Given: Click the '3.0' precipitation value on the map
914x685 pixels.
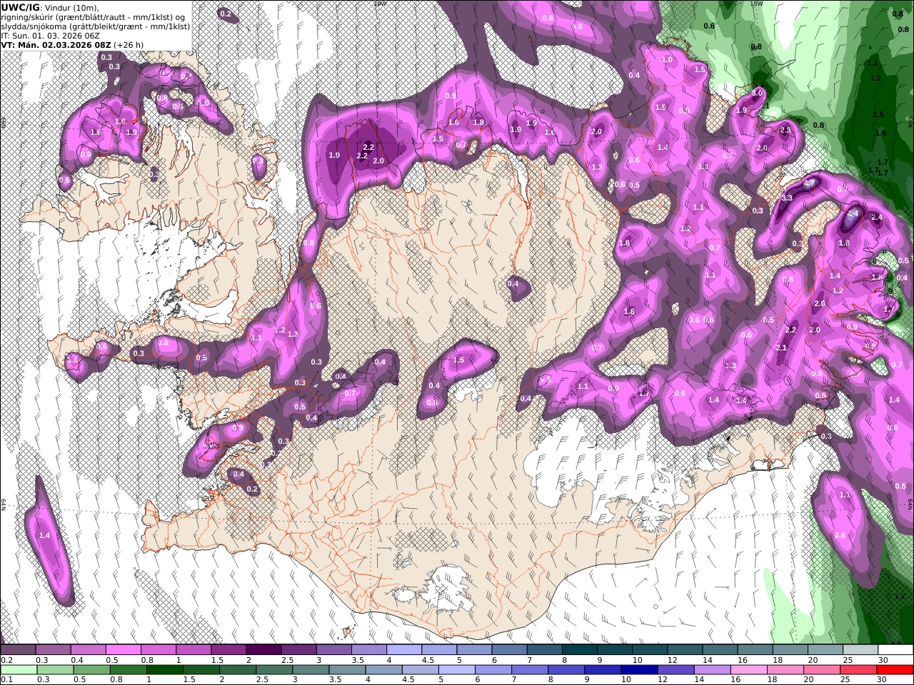Looking at the screenshot, I should (x=758, y=93).
